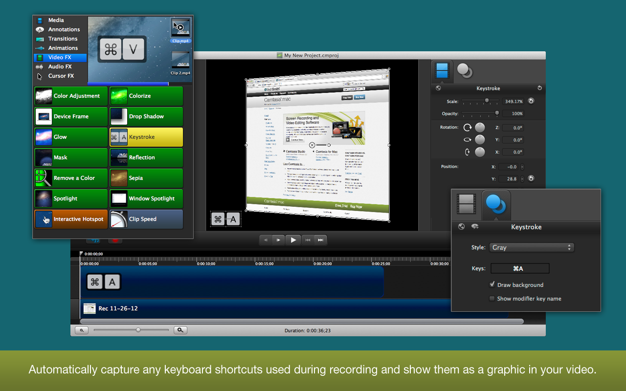Click the Position Y stepper arrows
The width and height of the screenshot is (626, 391).
click(x=522, y=179)
